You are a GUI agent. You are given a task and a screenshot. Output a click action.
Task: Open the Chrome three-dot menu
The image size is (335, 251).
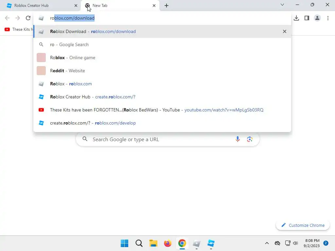tap(328, 18)
